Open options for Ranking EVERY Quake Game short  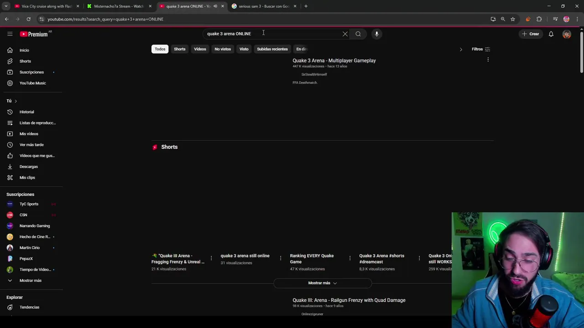pos(349,258)
